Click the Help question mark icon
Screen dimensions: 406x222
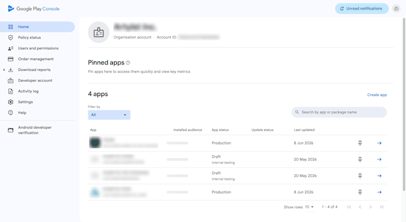pyautogui.click(x=10, y=113)
